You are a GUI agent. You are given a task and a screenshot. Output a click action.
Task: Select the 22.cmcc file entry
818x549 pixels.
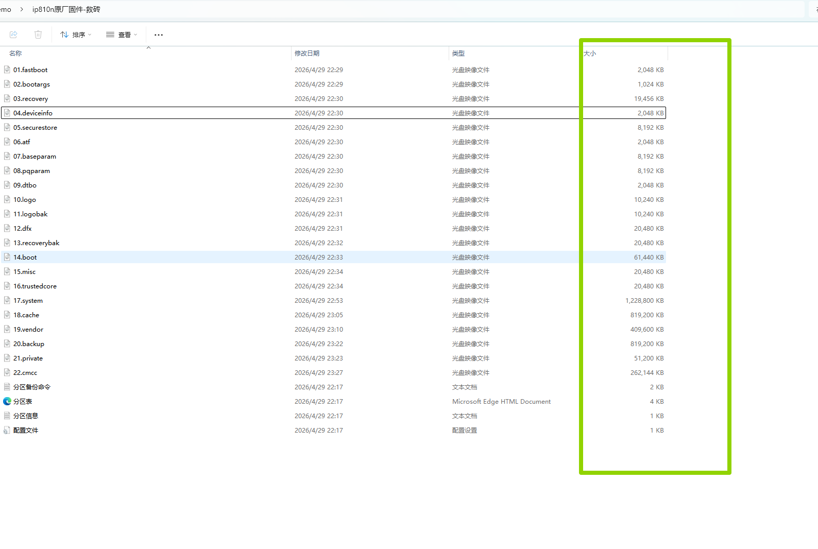point(25,372)
